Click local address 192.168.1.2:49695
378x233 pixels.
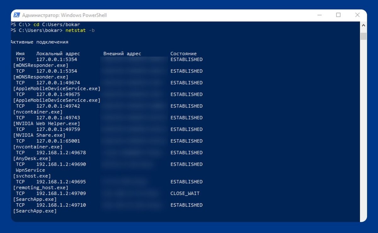tap(61, 182)
